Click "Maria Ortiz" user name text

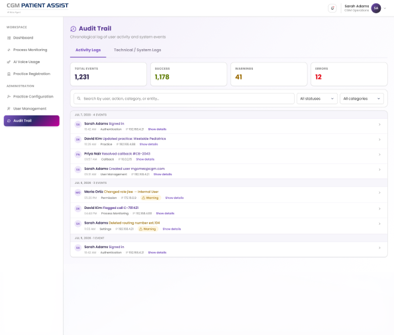(93, 192)
